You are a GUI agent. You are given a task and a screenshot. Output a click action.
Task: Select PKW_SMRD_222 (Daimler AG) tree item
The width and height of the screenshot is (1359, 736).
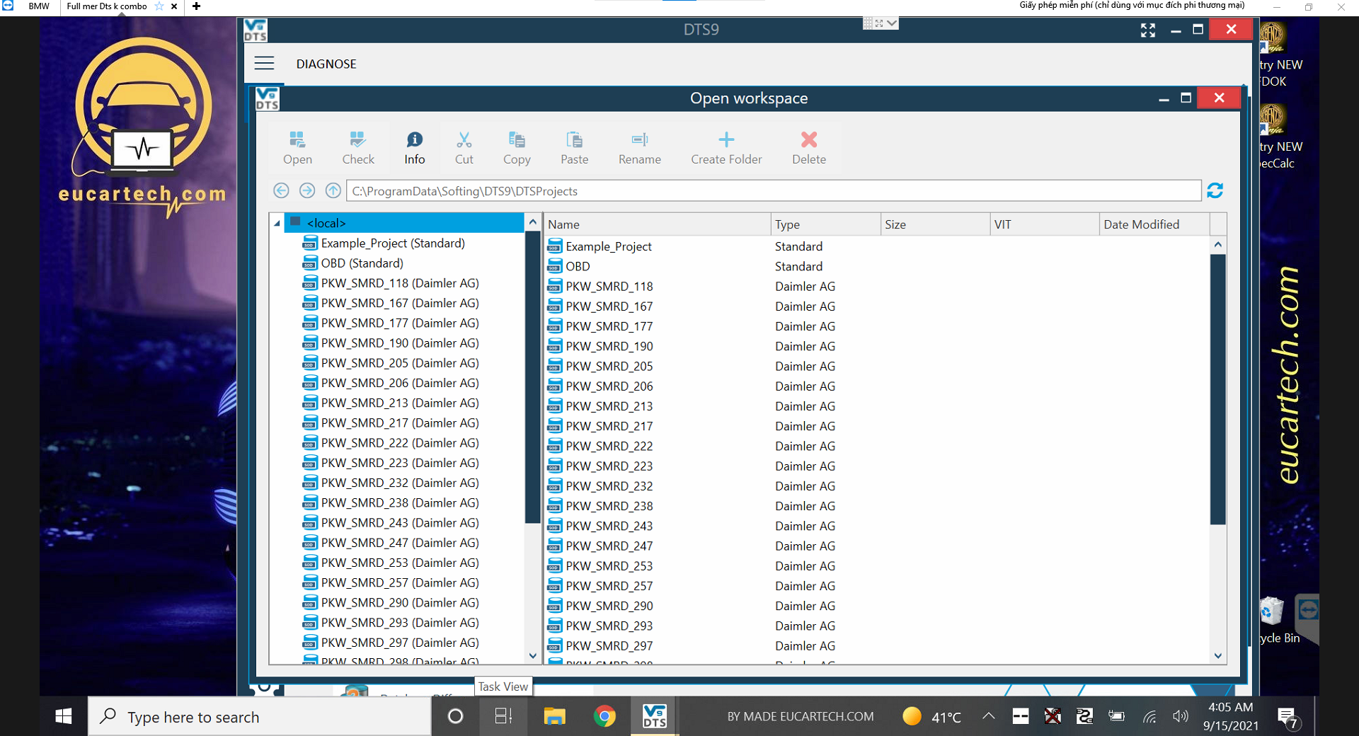tap(400, 442)
